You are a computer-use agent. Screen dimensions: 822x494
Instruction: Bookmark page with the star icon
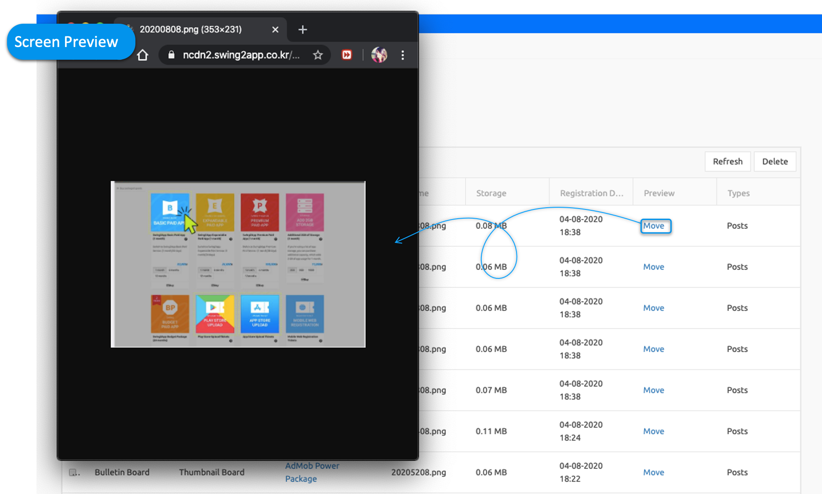(318, 55)
